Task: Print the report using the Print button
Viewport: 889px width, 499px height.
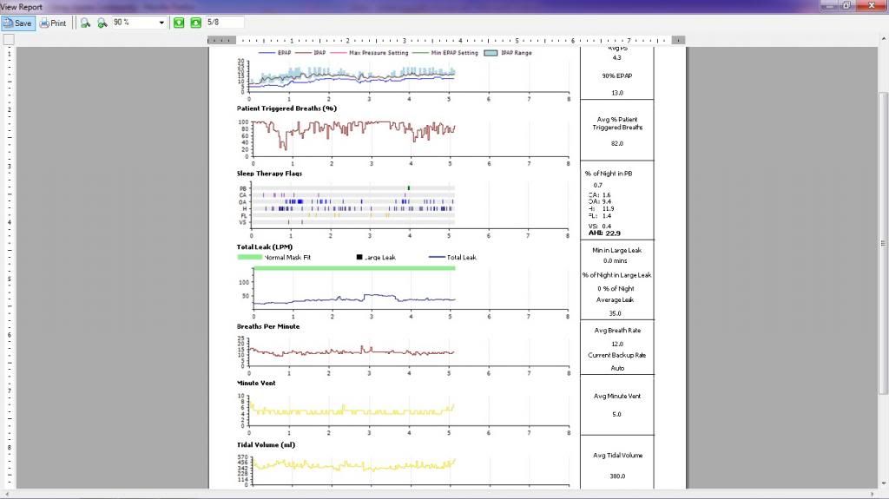Action: click(53, 23)
